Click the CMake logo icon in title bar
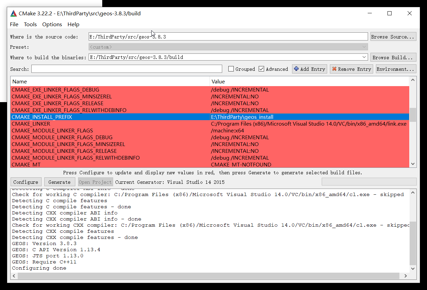The image size is (427, 290). click(14, 14)
